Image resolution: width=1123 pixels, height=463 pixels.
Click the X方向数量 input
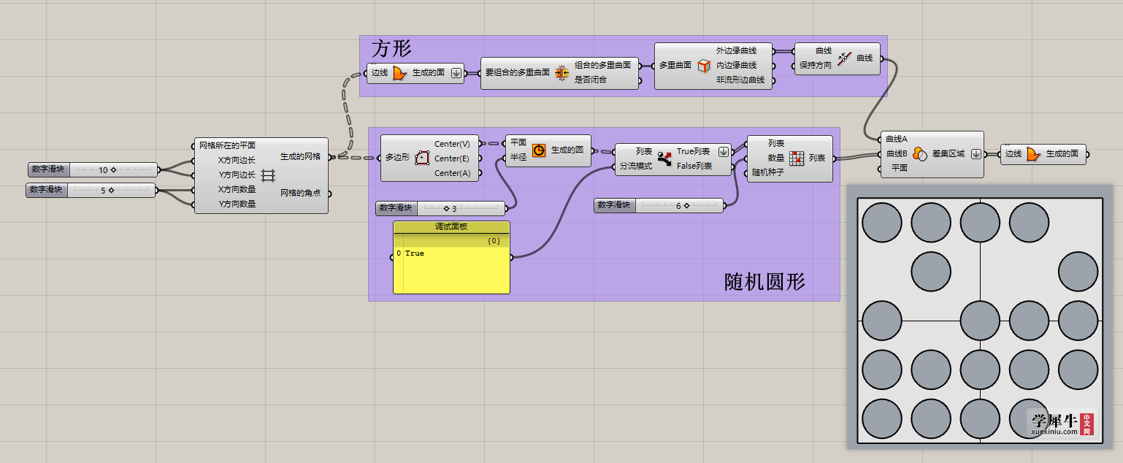click(x=237, y=189)
